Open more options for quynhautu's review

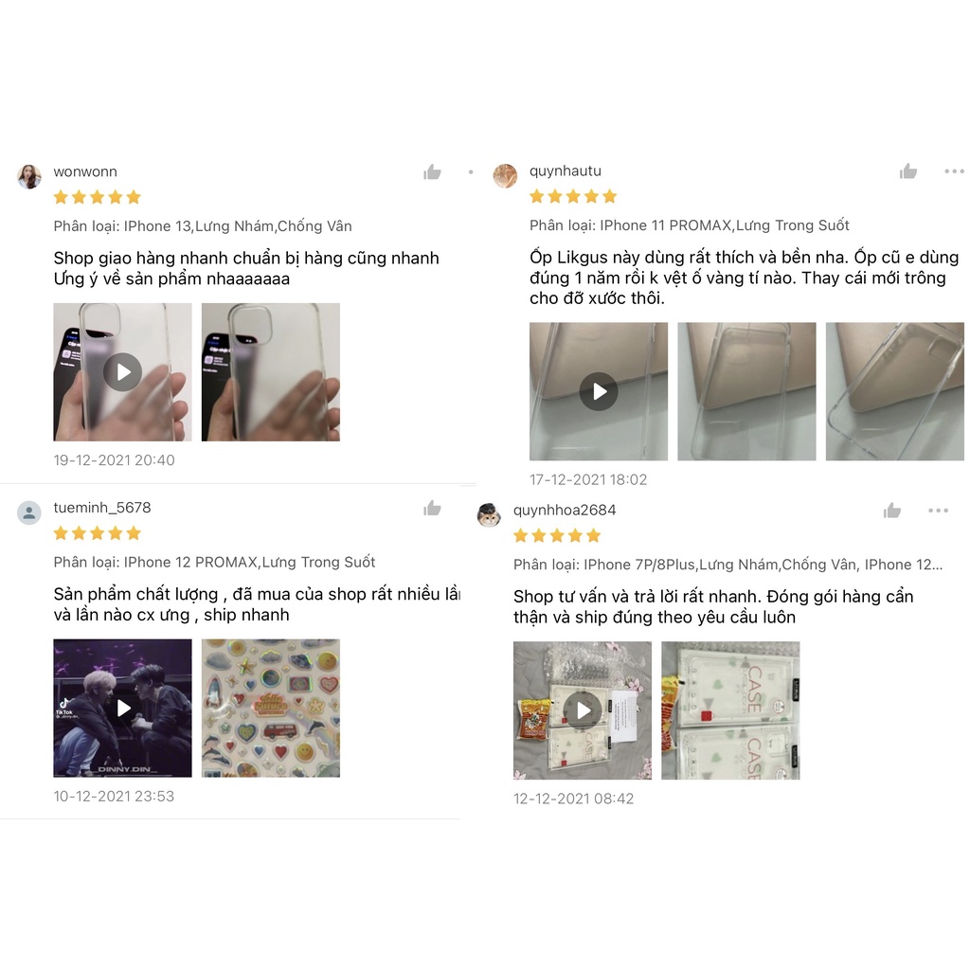(954, 171)
